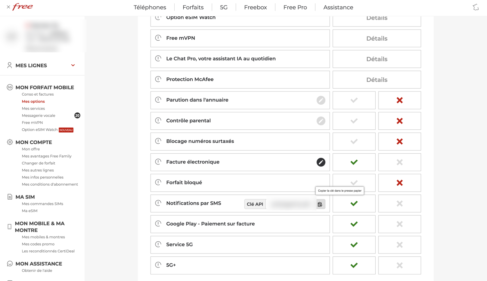The image size is (487, 281).
Task: Click Obtenir de l'aide link
Action: pyautogui.click(x=37, y=271)
